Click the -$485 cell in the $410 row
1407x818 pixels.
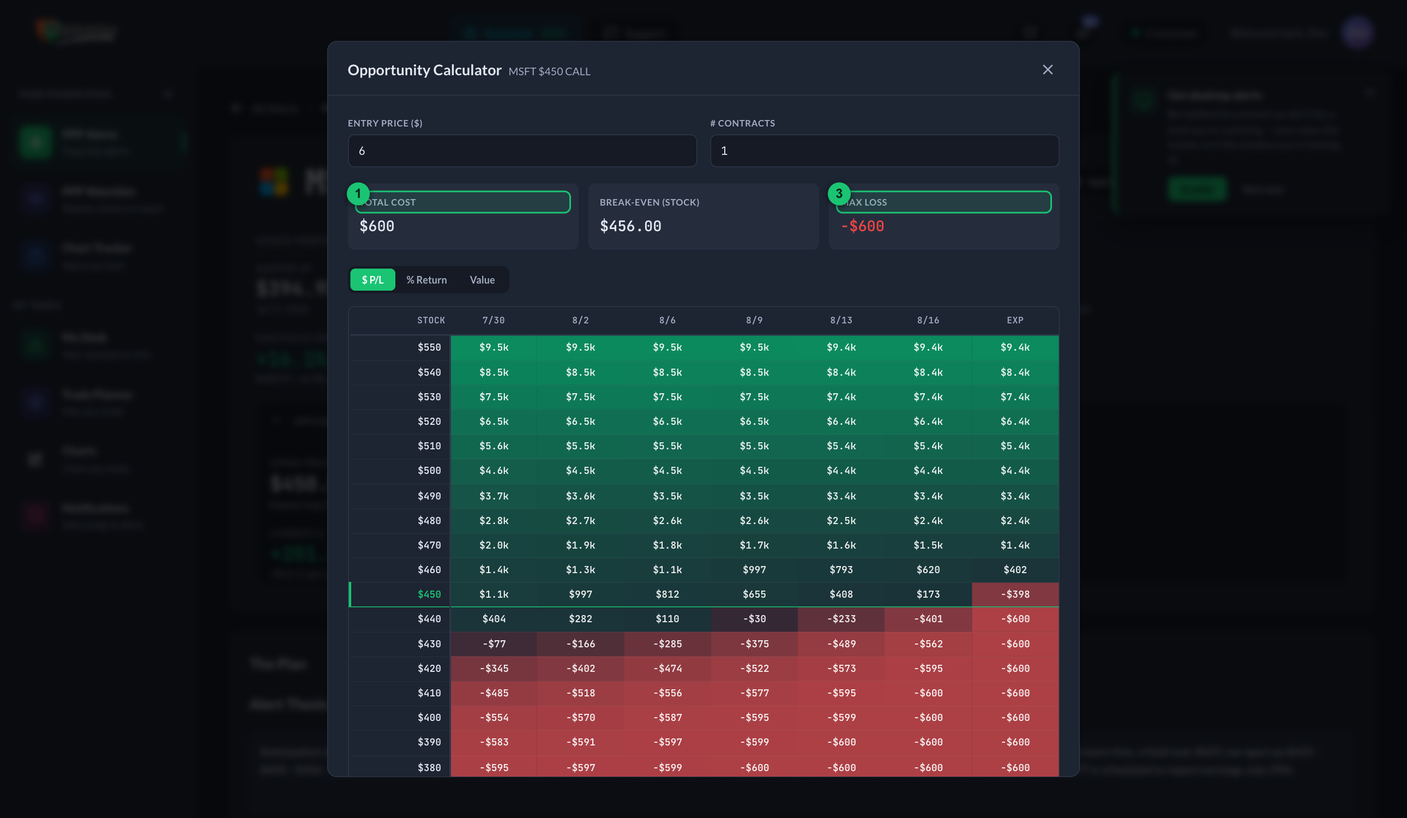[494, 693]
